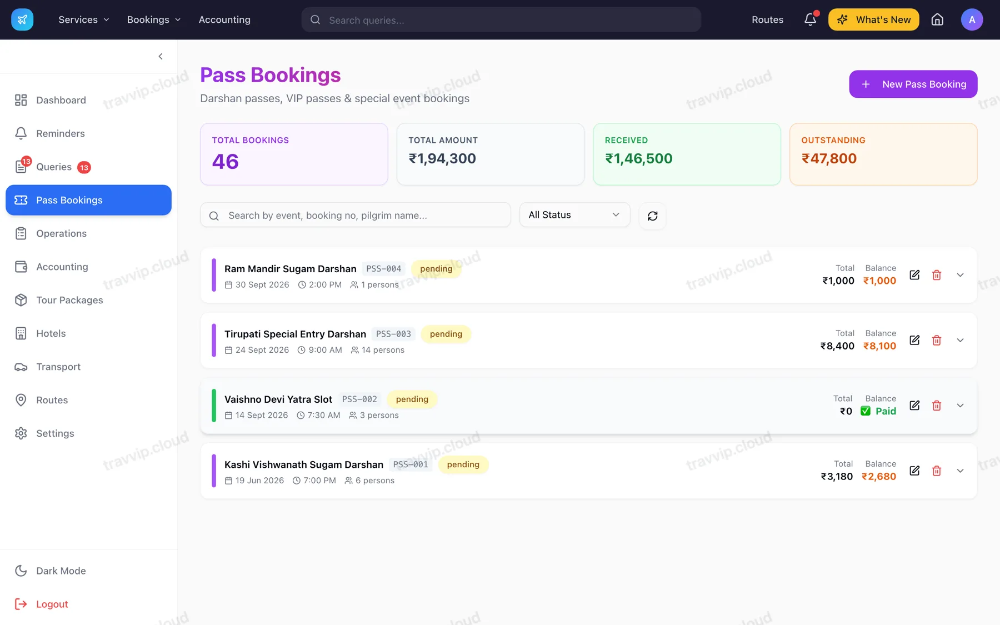Click the Dashboard sidebar label
The image size is (1000, 625).
coord(61,100)
